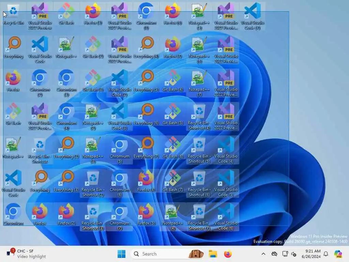This screenshot has height=262, width=349.
Task: Select the Notepad++ (4) icon
Action: (x=173, y=217)
